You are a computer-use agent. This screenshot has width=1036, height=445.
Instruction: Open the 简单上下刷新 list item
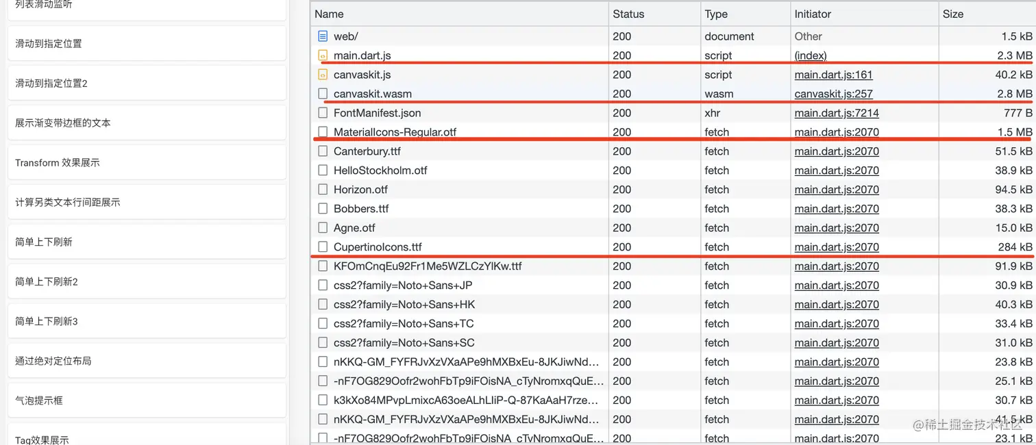[147, 242]
